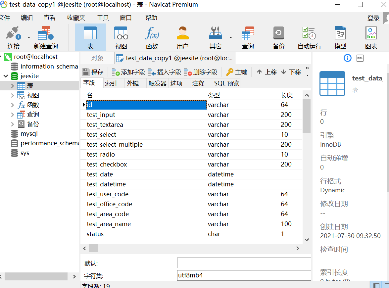Open dropdown arrow next to 其它
Image resolution: width=389 pixels, height=288 pixels.
(231, 38)
